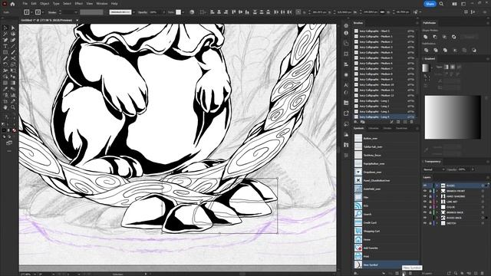Switch to the Symbols tab
This screenshot has width=491, height=276.
coord(358,128)
